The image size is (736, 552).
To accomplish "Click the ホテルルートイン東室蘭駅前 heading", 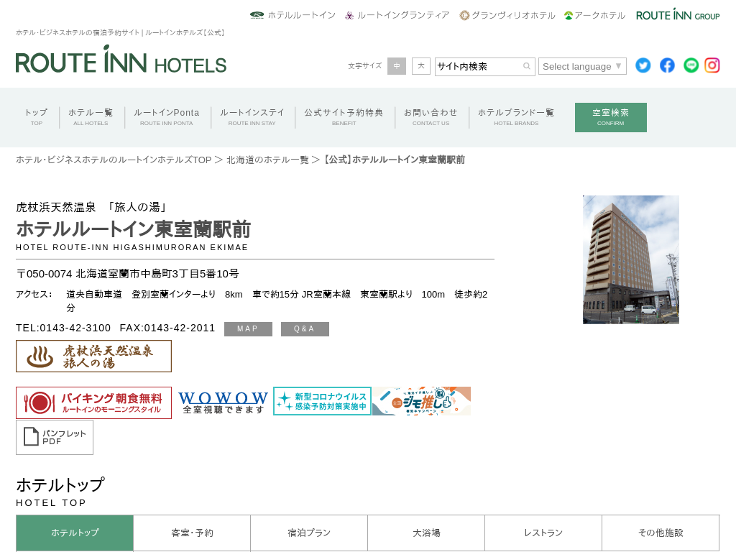I will [x=133, y=229].
